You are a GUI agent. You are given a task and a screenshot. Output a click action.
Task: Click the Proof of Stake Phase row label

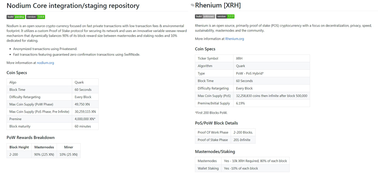[213, 140]
